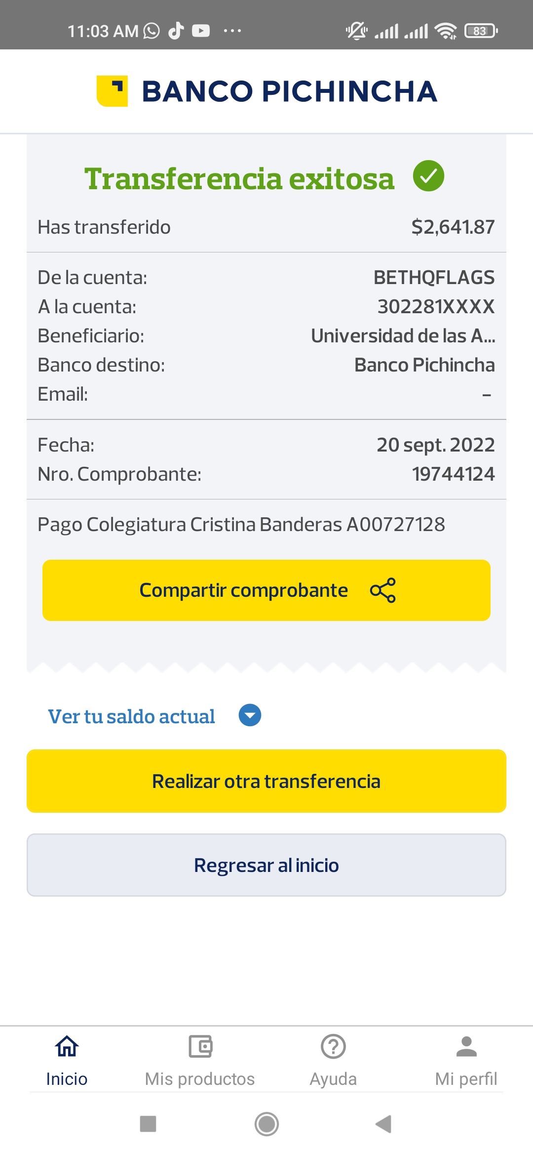Tap the green success checkmark icon
533x1156 pixels.
[x=428, y=176]
